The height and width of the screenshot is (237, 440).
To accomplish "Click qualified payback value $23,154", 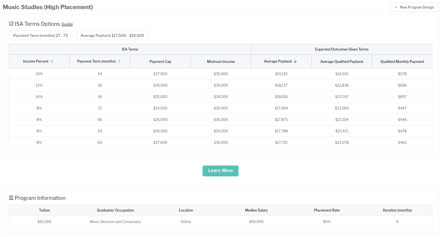I will click(342, 120).
